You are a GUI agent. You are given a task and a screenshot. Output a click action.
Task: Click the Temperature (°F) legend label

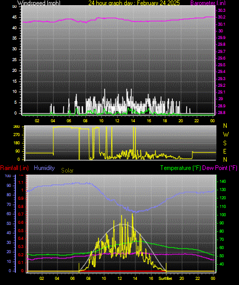click(181, 168)
